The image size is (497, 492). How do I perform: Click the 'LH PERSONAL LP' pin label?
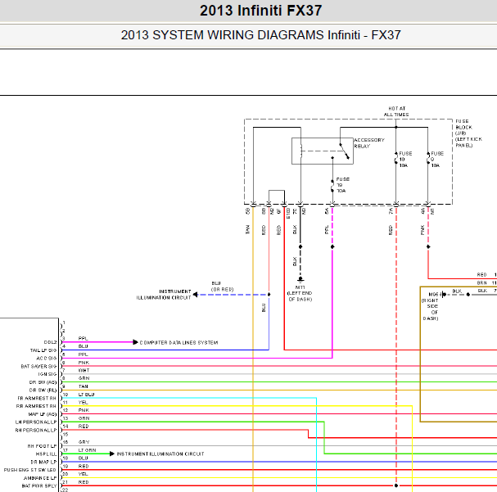pyautogui.click(x=36, y=422)
